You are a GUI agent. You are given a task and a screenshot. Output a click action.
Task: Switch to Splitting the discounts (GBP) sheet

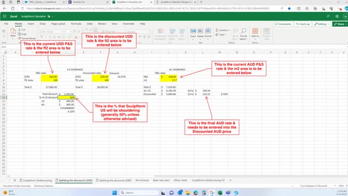click(x=114, y=180)
